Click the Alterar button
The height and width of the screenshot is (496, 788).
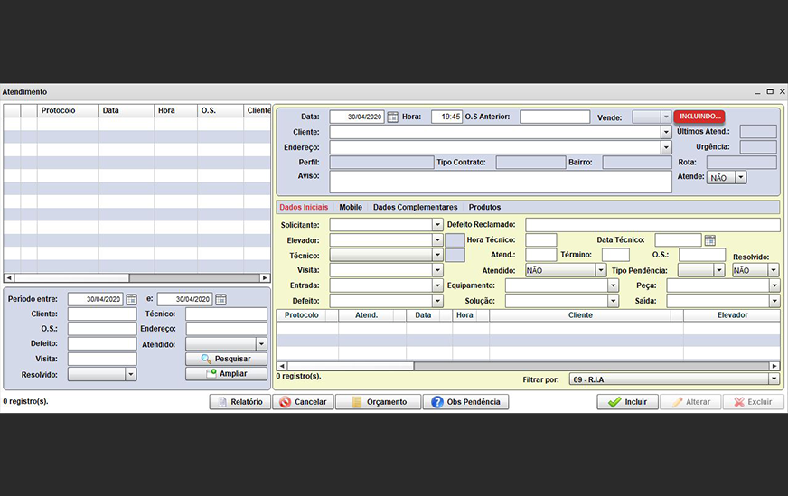pos(690,402)
